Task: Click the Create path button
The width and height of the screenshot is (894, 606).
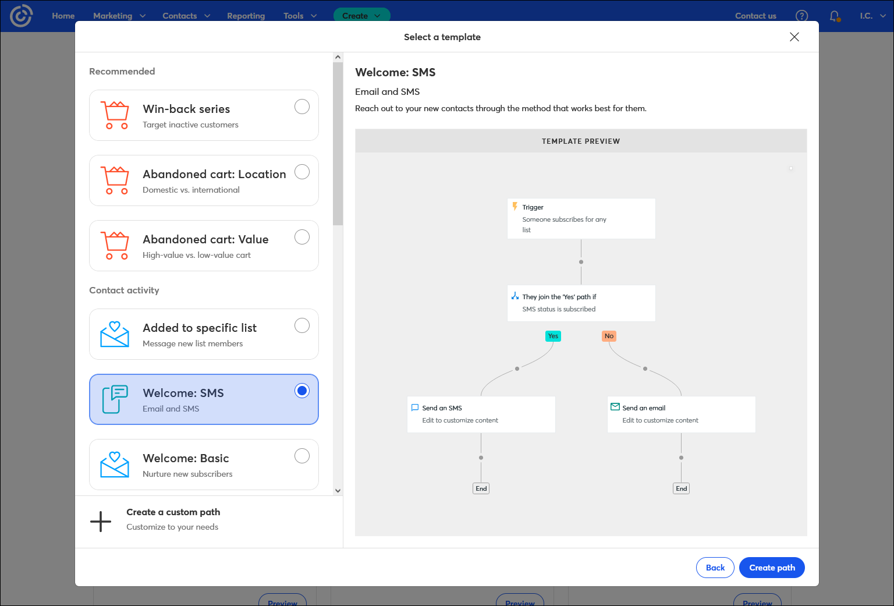Action: (772, 568)
